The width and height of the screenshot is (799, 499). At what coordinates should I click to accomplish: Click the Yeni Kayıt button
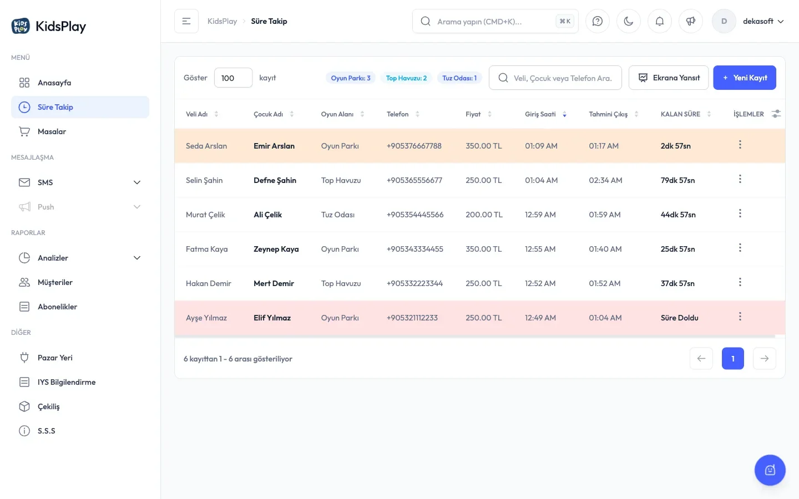tap(744, 78)
